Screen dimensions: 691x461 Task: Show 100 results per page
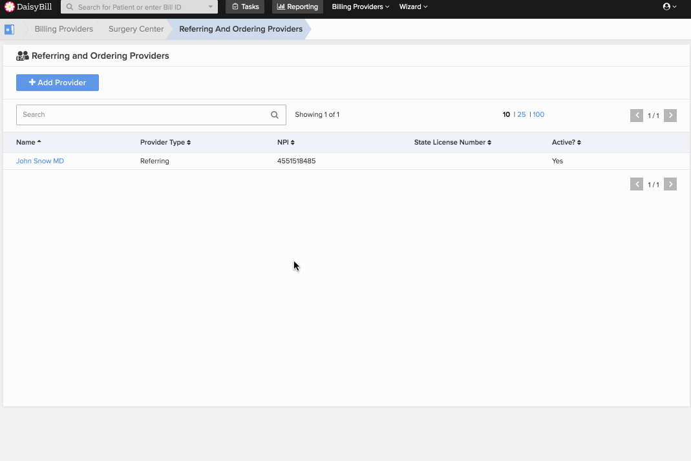[x=538, y=114]
